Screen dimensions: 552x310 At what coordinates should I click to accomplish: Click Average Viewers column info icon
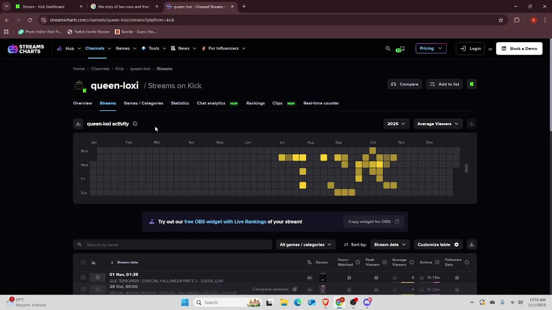(411, 262)
